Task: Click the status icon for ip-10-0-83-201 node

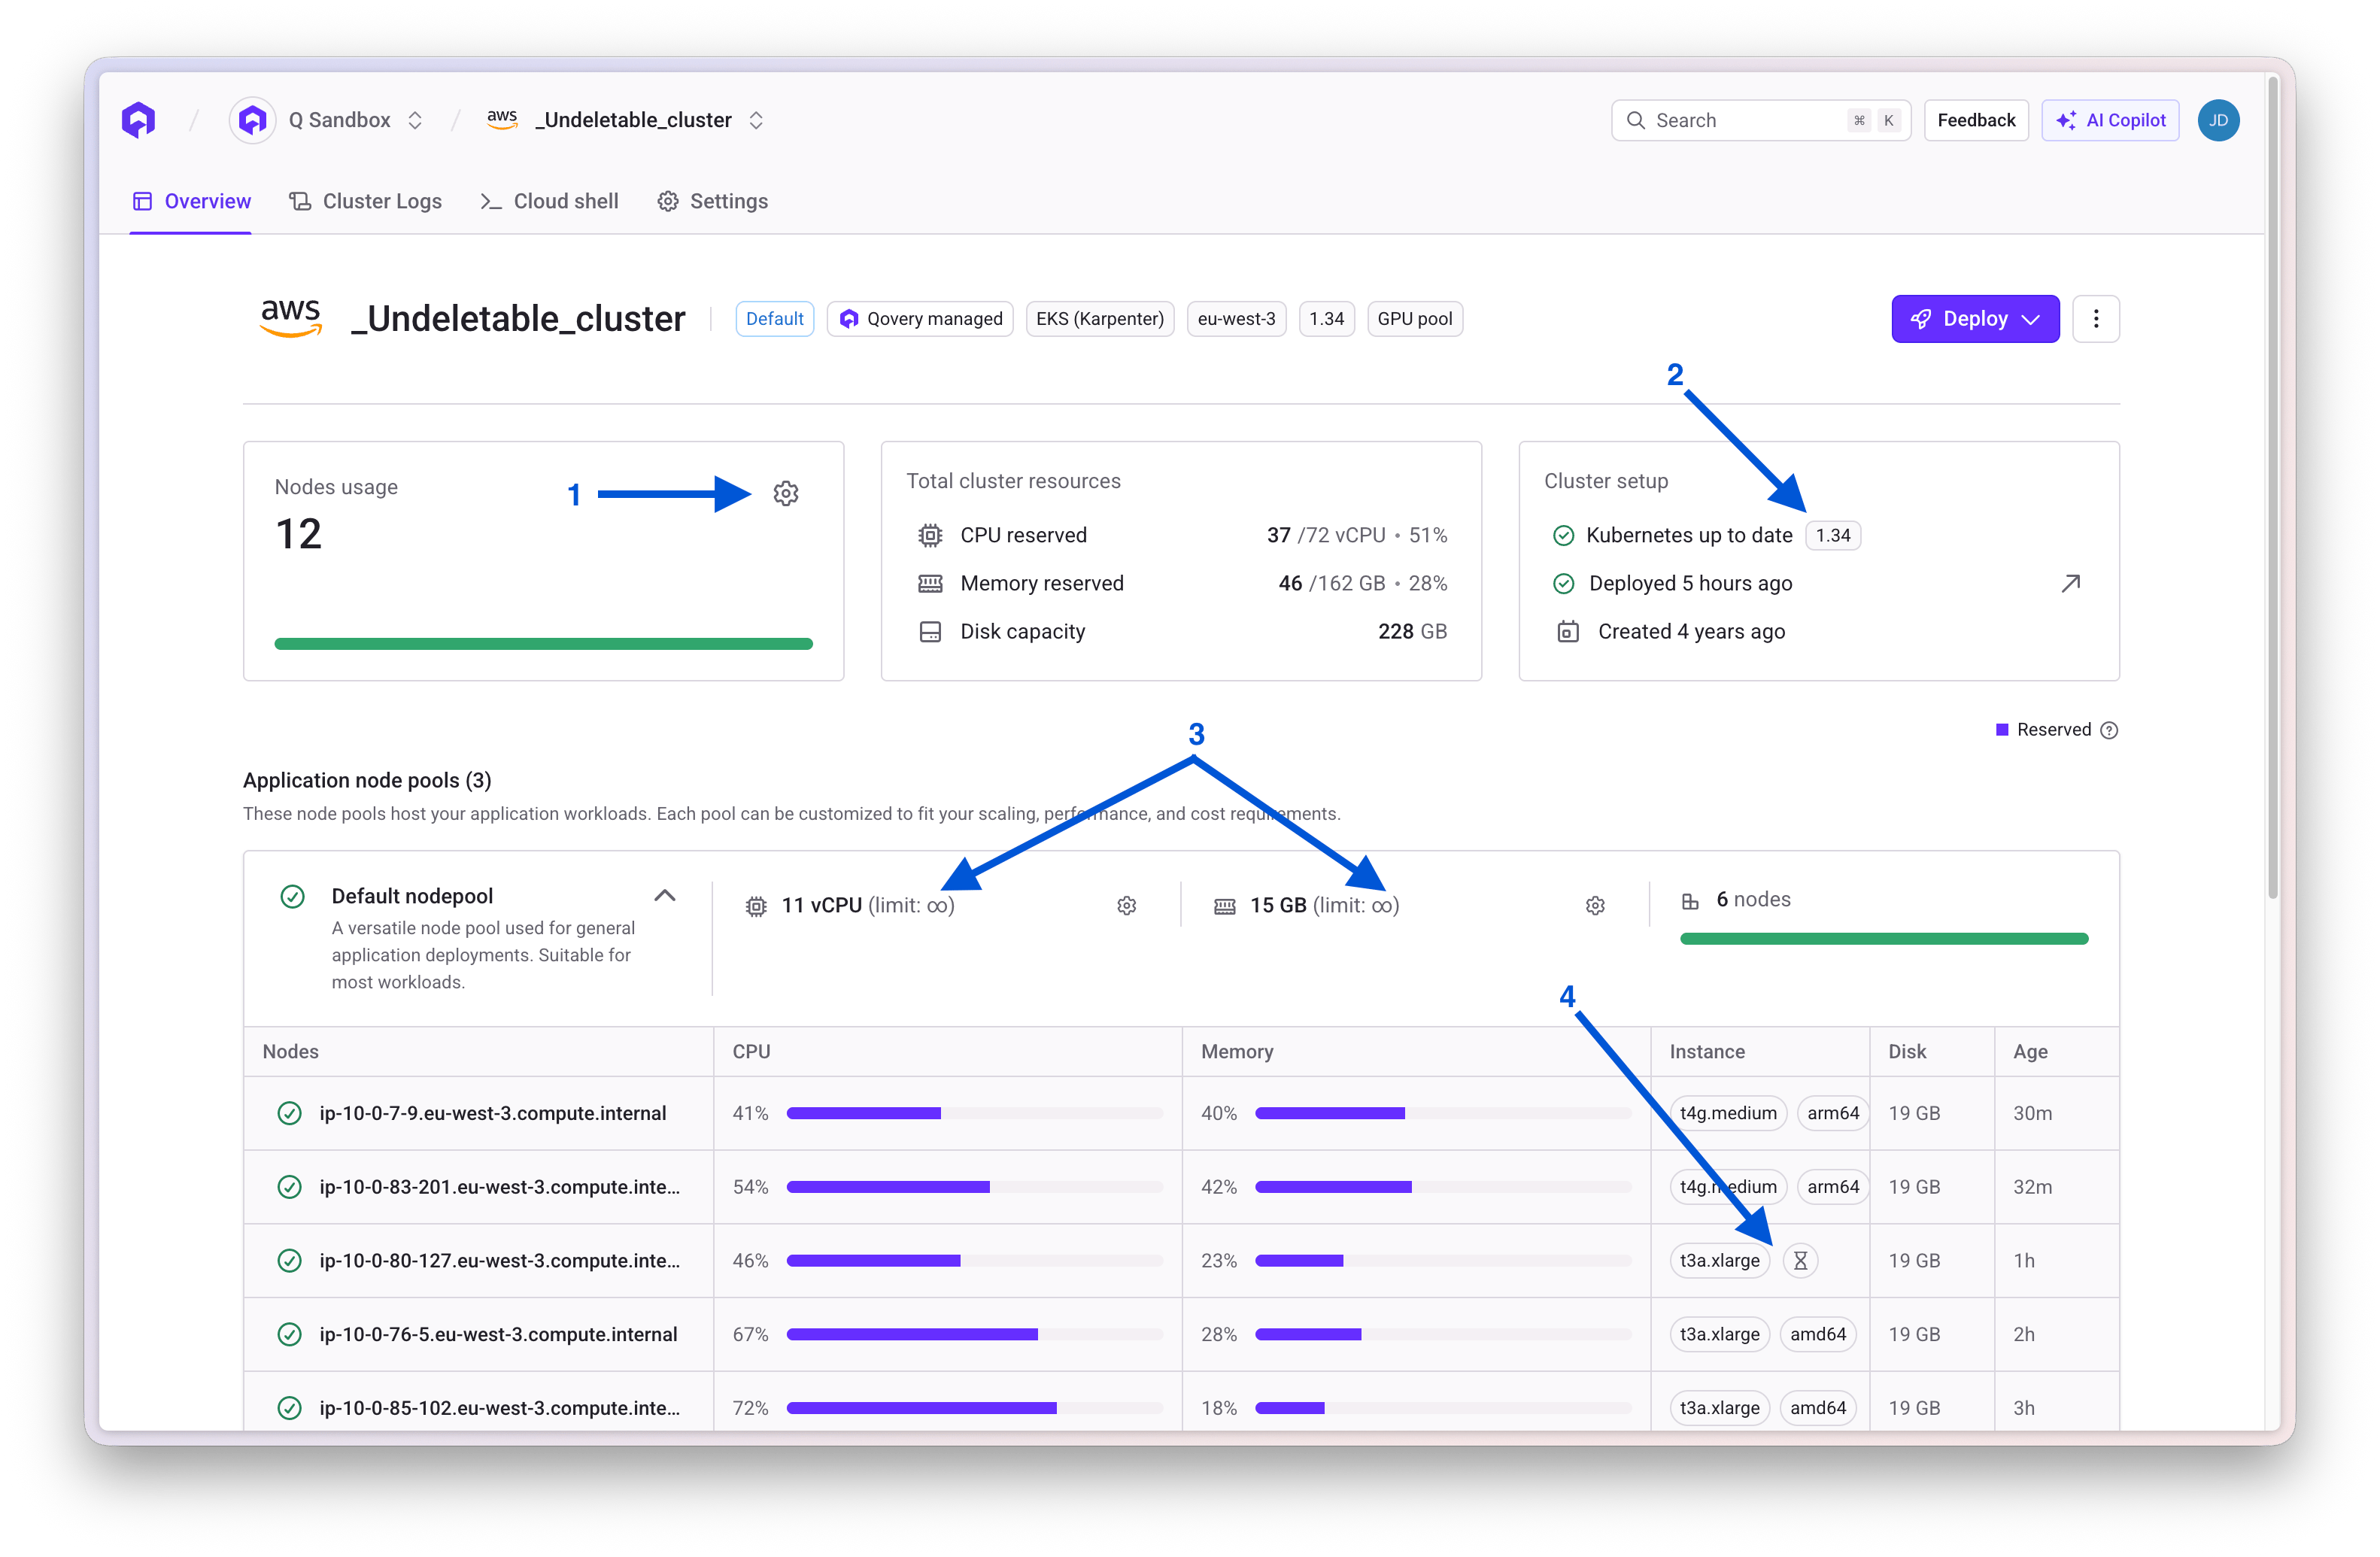Action: [x=289, y=1187]
